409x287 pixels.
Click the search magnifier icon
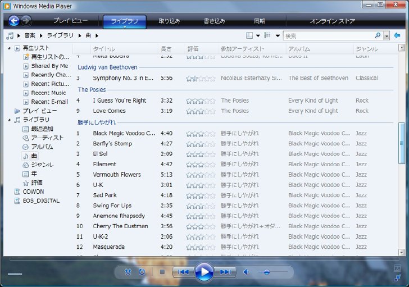[378, 35]
